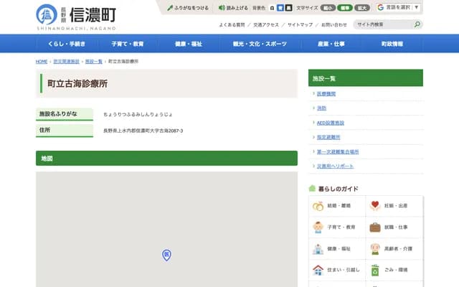Viewport: 459px width, 287px height.
Task: Click the map pin marker for the clinic
Action: [x=166, y=255]
